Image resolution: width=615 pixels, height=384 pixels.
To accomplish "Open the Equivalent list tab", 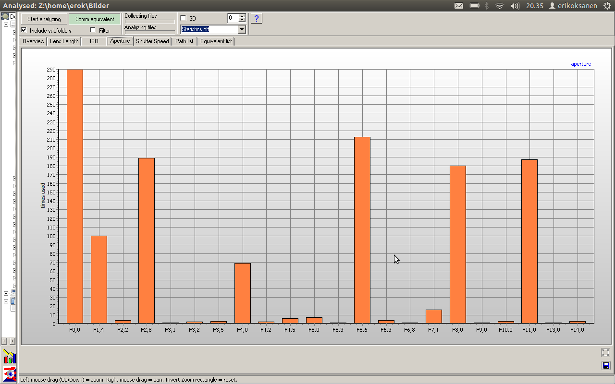I will click(x=216, y=41).
